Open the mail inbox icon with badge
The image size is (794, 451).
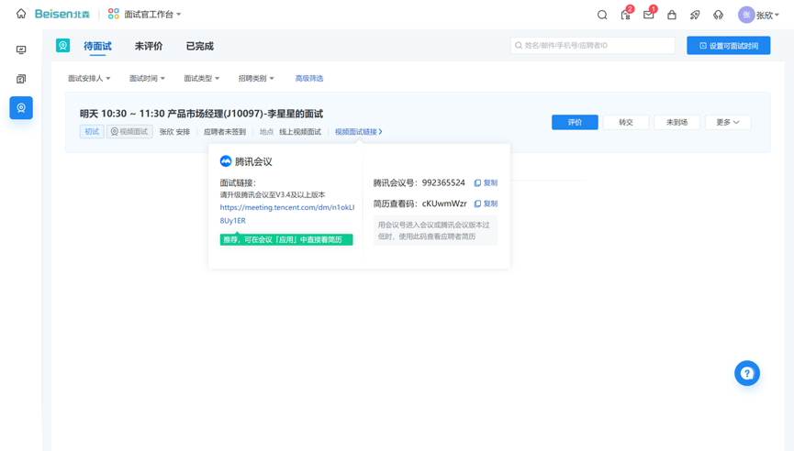648,15
